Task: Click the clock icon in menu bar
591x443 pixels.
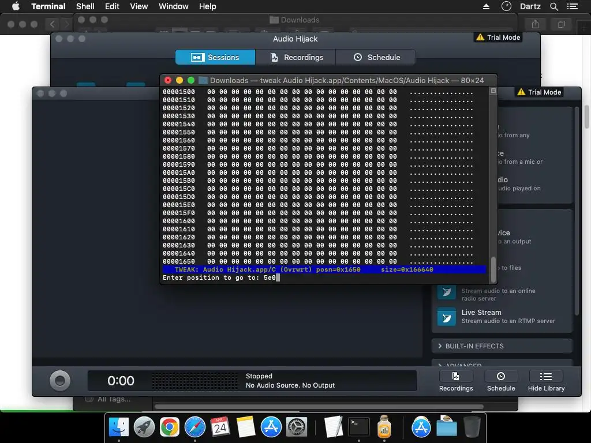Action: pos(506,6)
